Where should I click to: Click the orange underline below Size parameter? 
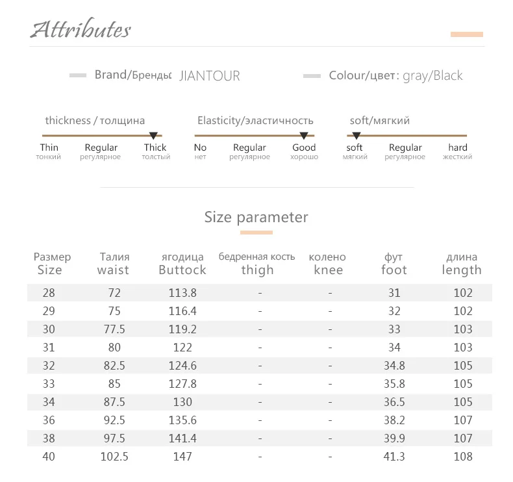point(256,233)
